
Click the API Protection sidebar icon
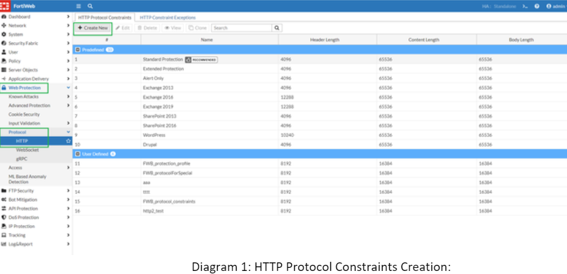(4, 209)
